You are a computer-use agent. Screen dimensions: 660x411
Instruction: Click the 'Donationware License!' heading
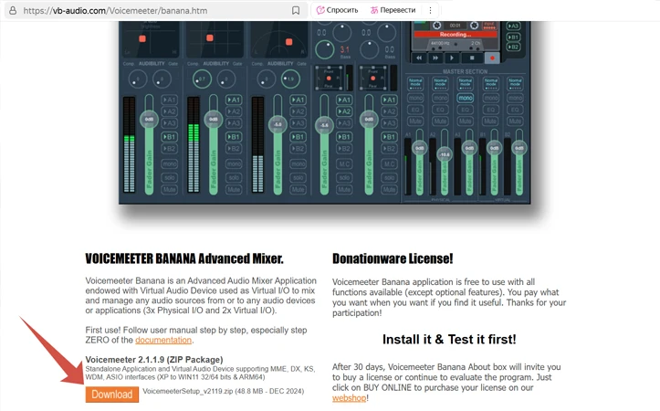393,258
